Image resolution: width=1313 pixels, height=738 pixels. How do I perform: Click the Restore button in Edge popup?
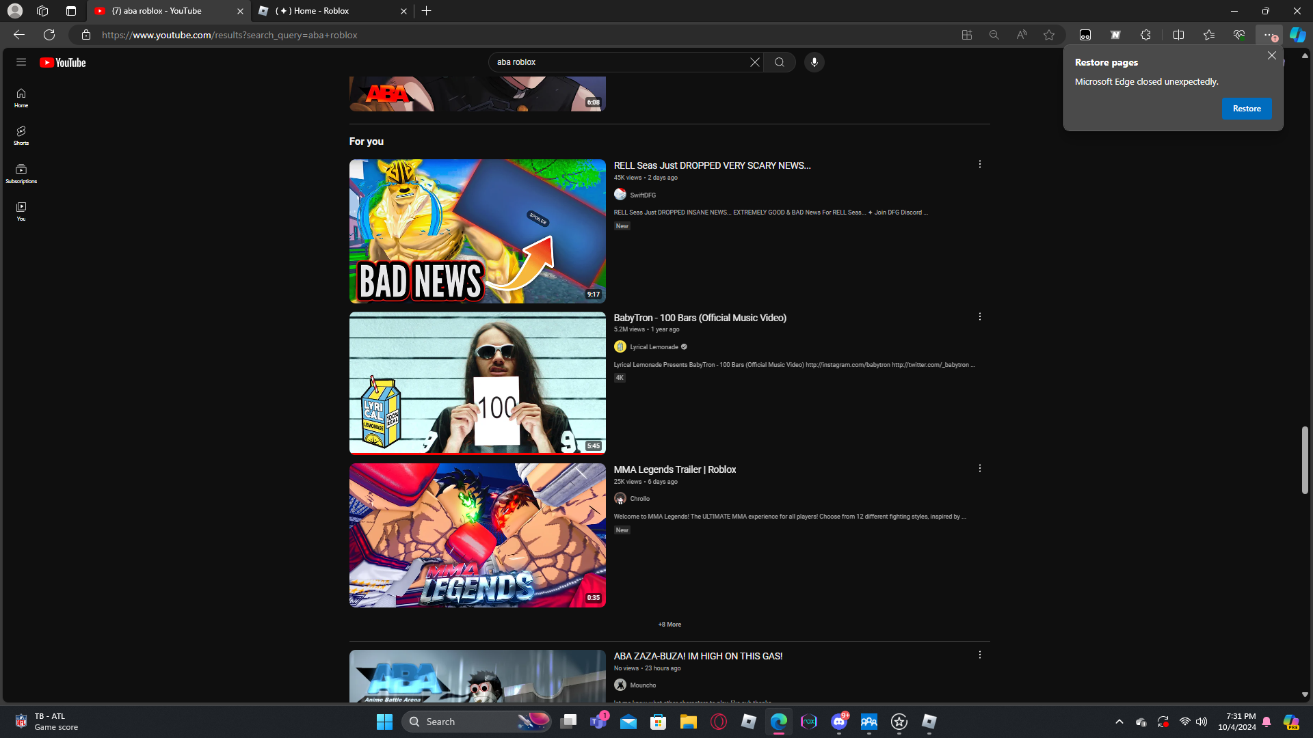coord(1247,109)
